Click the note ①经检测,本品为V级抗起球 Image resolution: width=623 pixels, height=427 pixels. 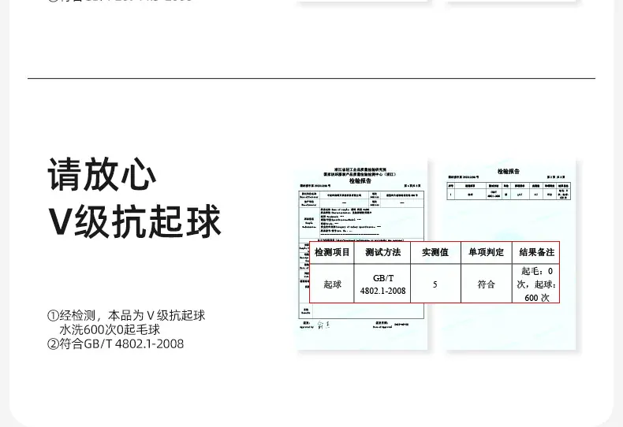(126, 315)
